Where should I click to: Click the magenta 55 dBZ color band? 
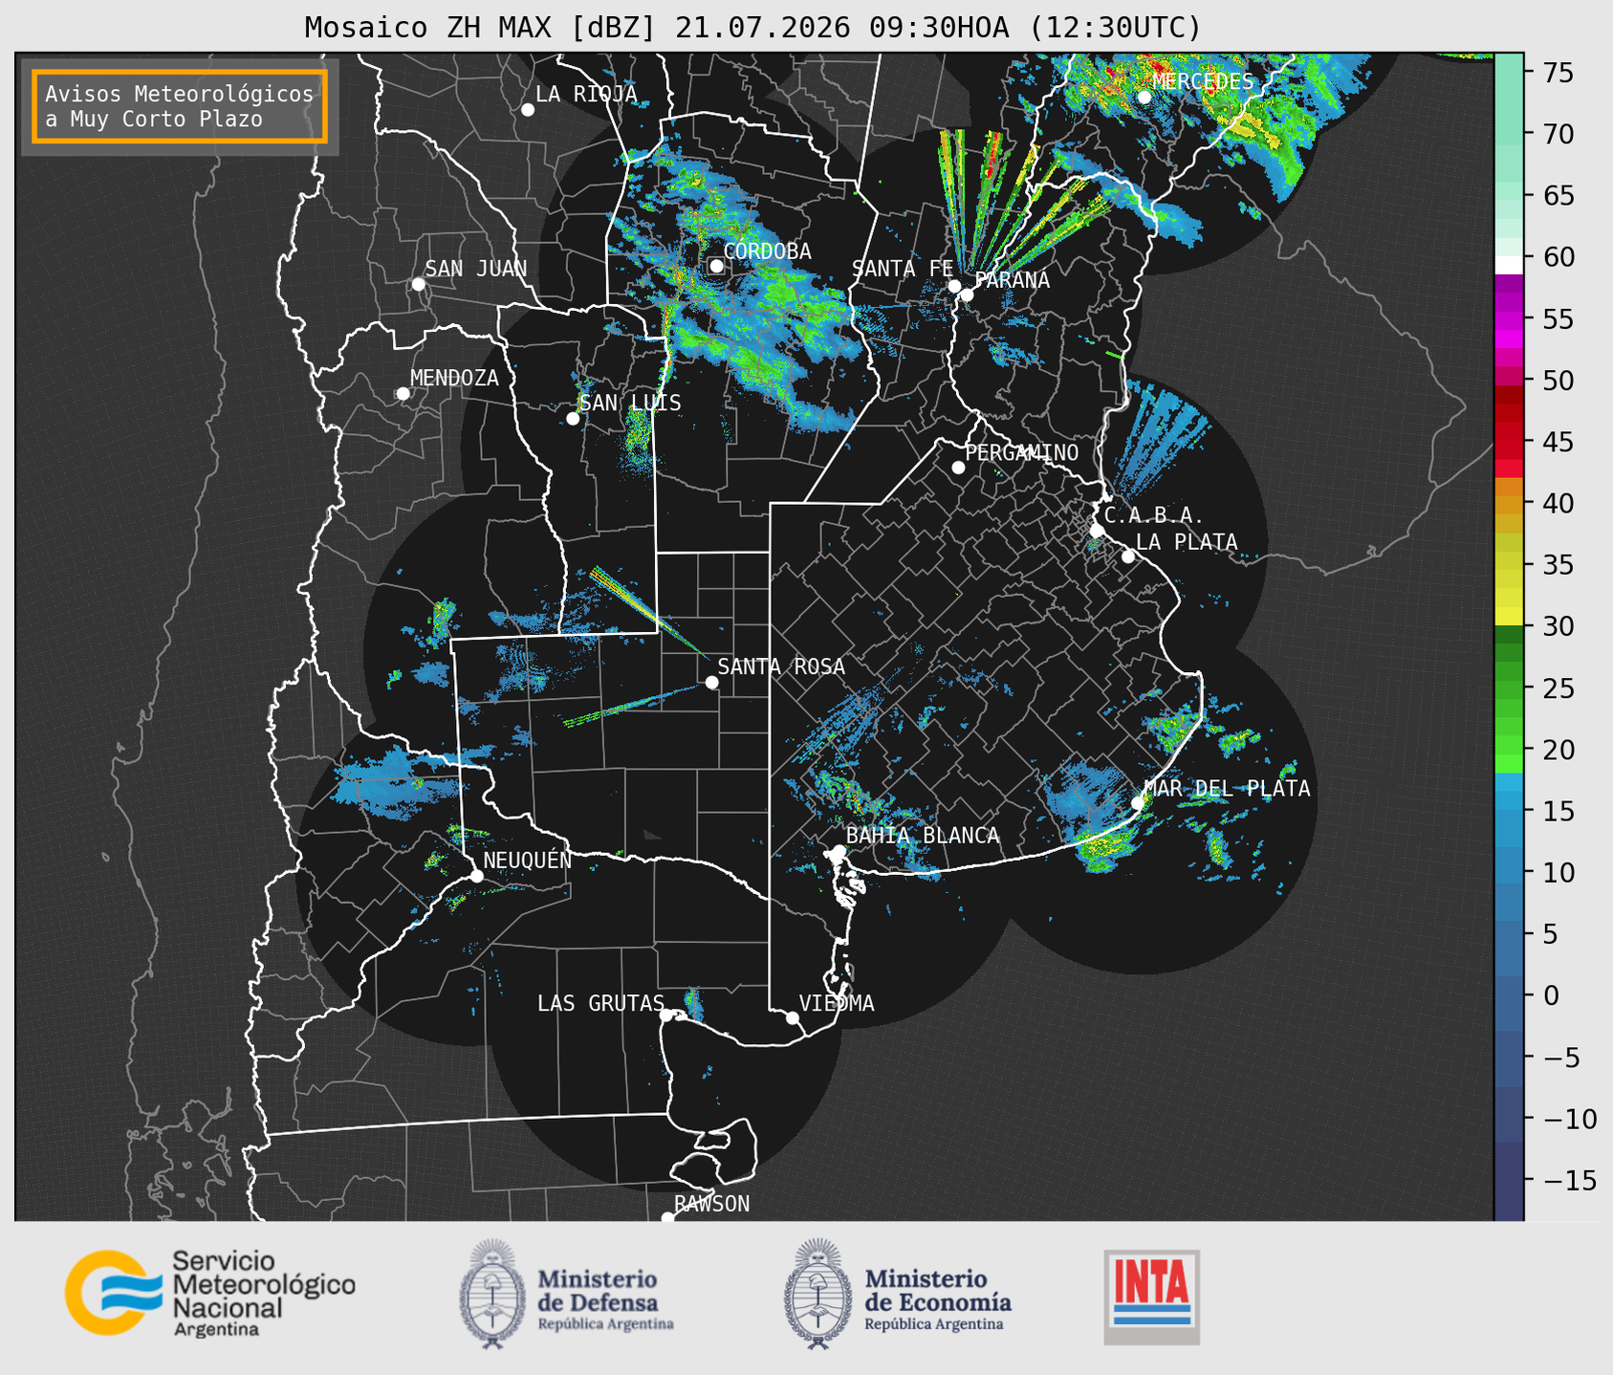pyautogui.click(x=1509, y=320)
